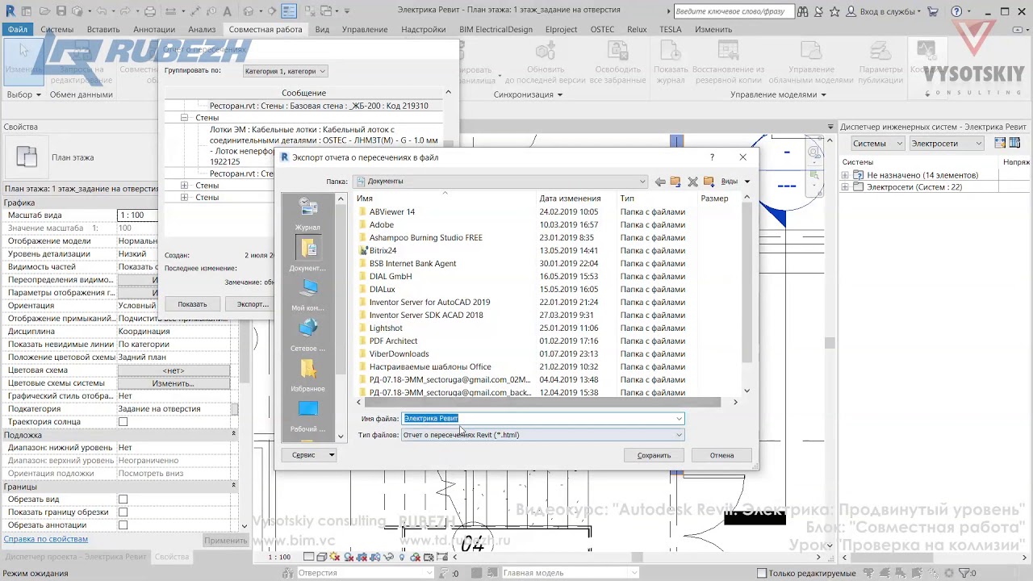This screenshot has width=1033, height=581.
Task: Open the Файл menu
Action: (x=18, y=29)
